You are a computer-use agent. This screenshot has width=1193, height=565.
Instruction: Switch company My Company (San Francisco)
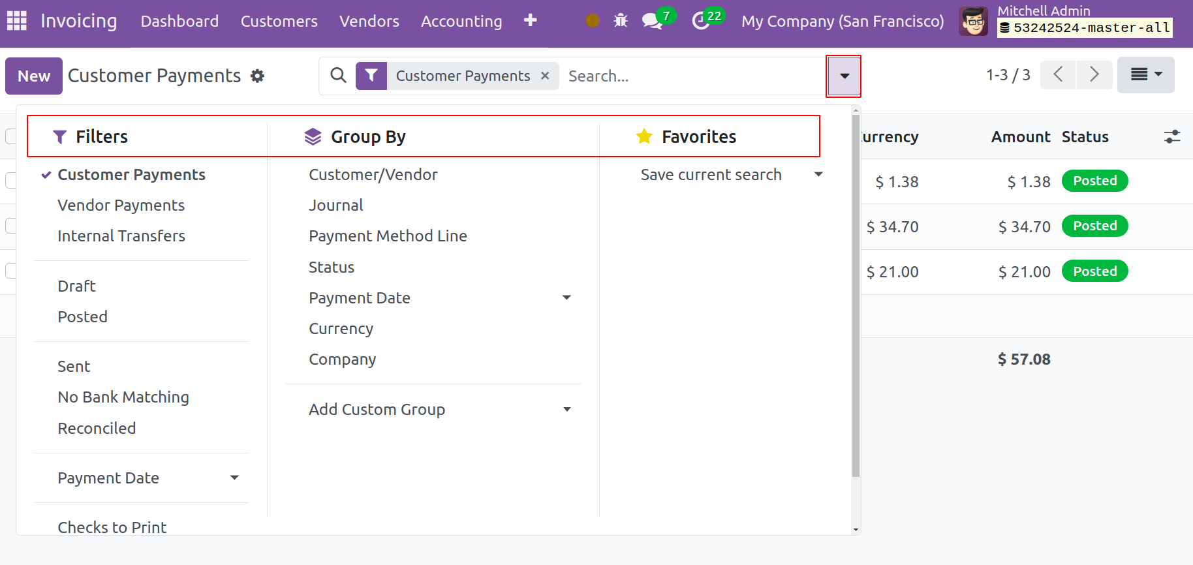[843, 22]
